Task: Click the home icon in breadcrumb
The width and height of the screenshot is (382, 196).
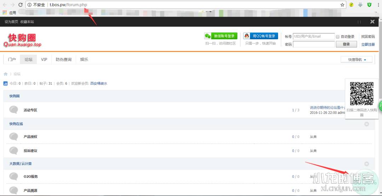Action: coord(6,74)
